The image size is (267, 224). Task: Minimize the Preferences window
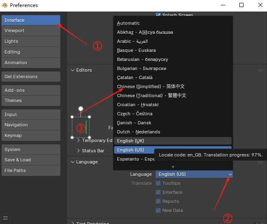tap(223, 5)
